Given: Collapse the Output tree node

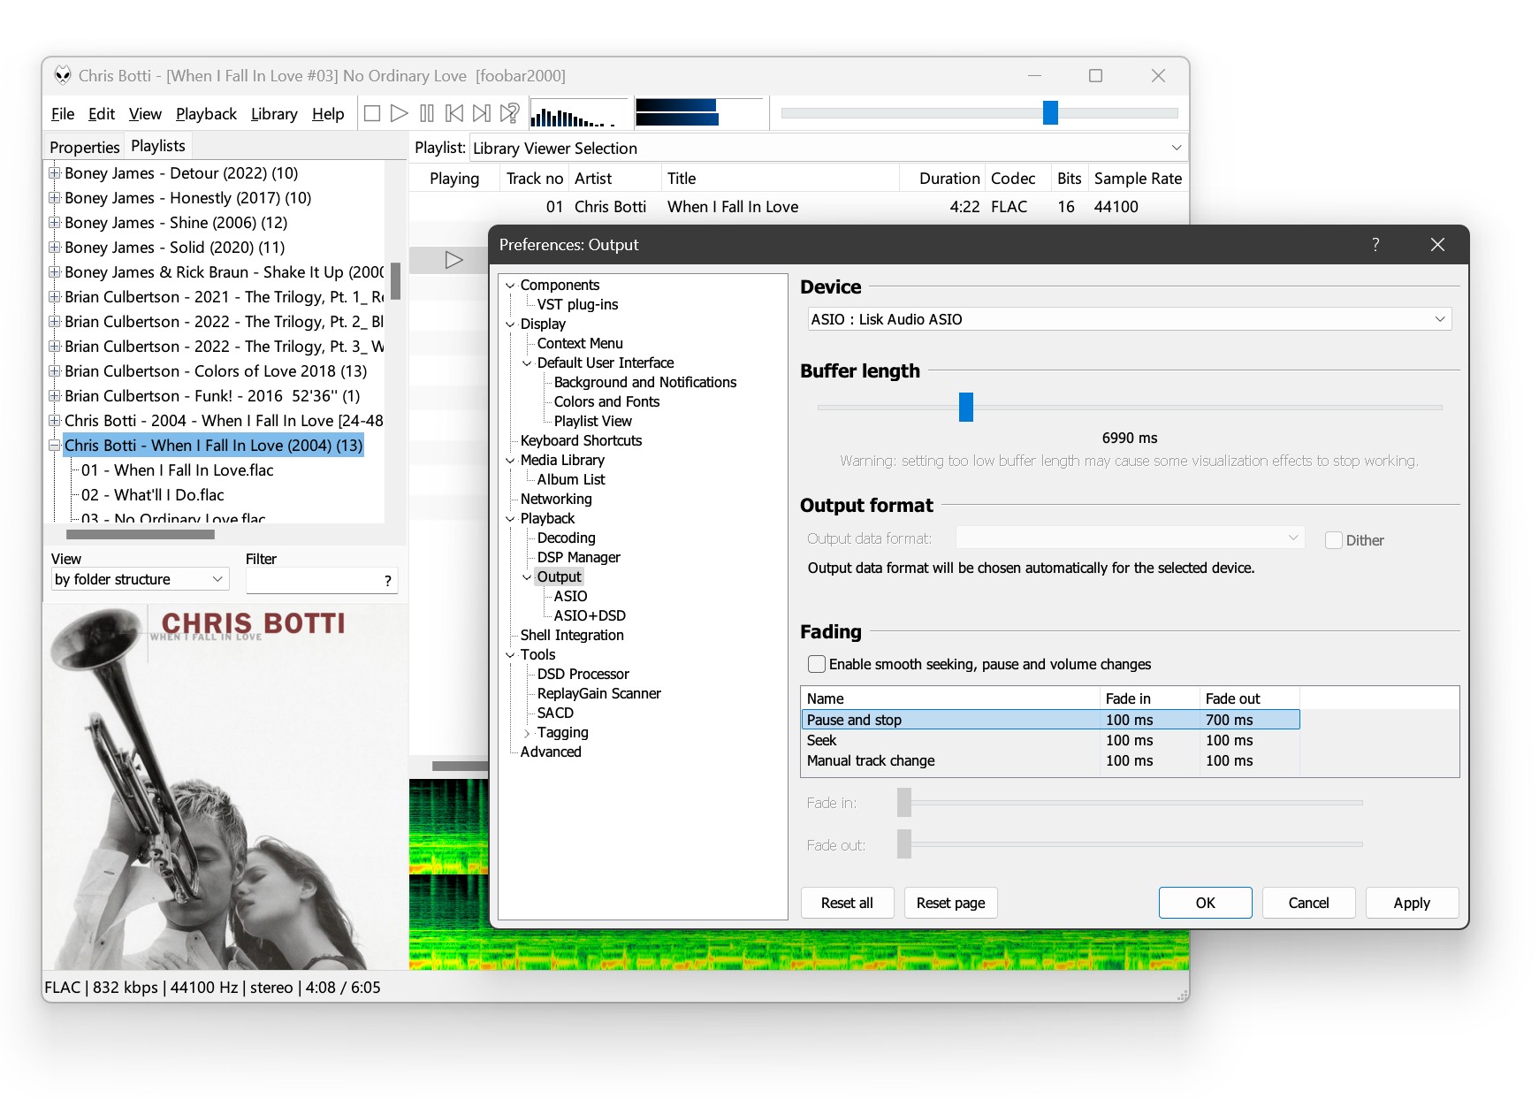Looking at the screenshot, I should point(527,577).
